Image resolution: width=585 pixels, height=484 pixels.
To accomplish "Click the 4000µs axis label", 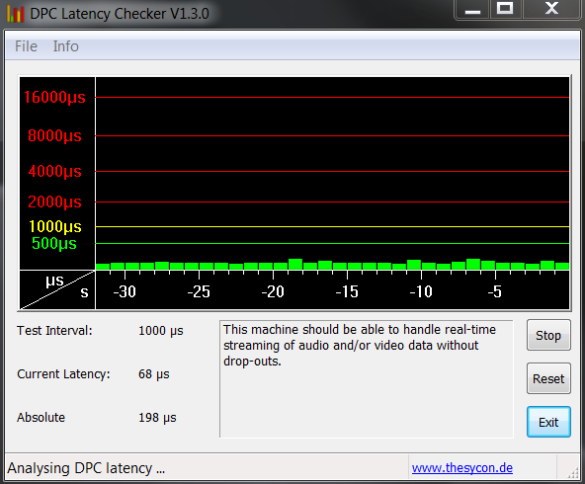I will pos(54,172).
